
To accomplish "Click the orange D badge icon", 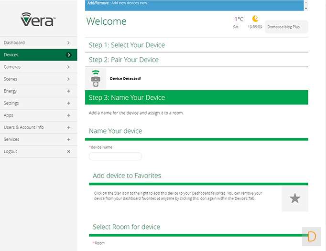I will click(312, 237).
